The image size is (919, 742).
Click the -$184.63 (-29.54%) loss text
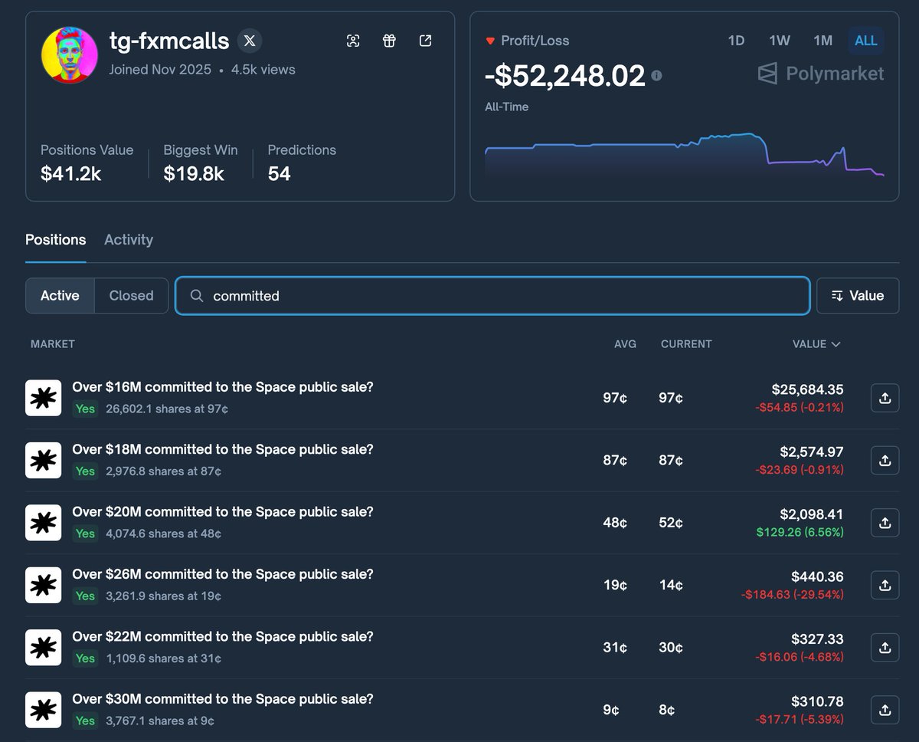click(x=793, y=594)
